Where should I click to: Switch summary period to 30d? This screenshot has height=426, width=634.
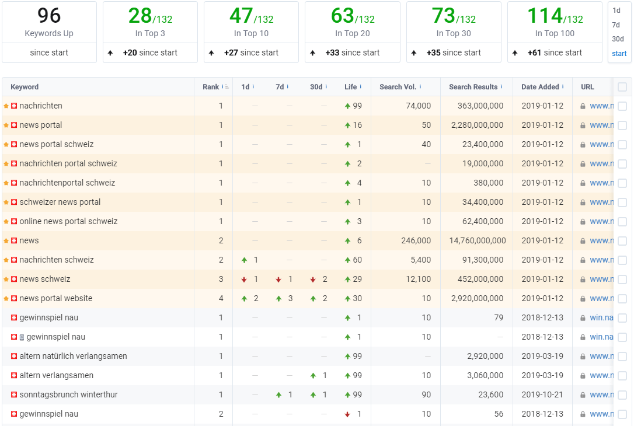pyautogui.click(x=618, y=39)
